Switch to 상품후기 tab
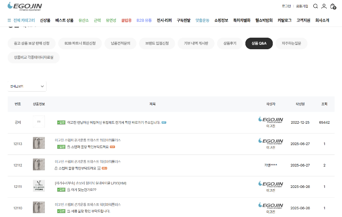 [x=230, y=43]
